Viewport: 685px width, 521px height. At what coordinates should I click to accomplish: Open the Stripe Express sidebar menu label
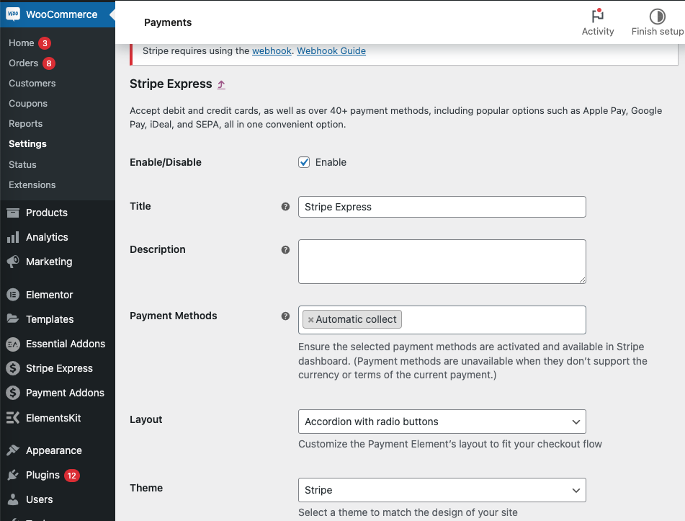pos(59,368)
